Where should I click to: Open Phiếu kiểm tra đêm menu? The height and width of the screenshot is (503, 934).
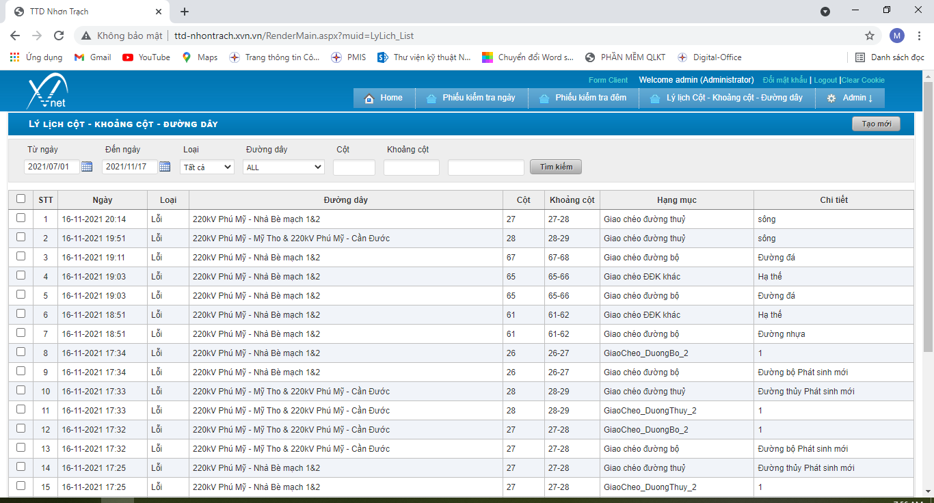[583, 98]
